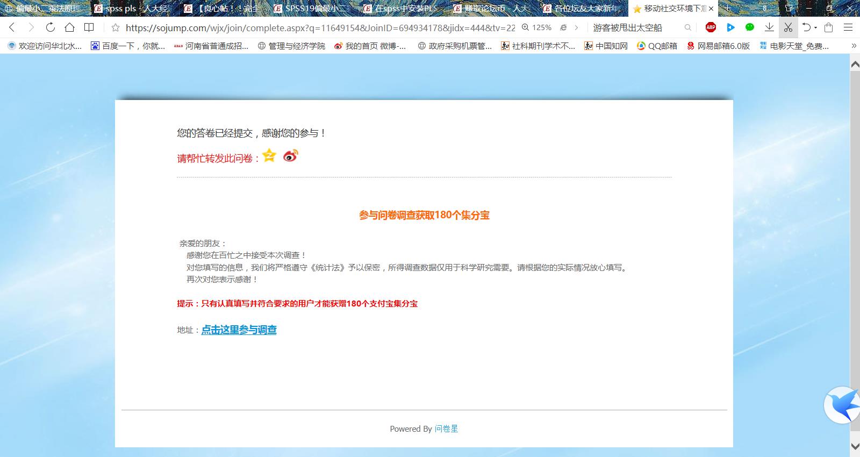Open the shopping bag icon in toolbar
This screenshot has height=457, width=860.
click(x=828, y=27)
